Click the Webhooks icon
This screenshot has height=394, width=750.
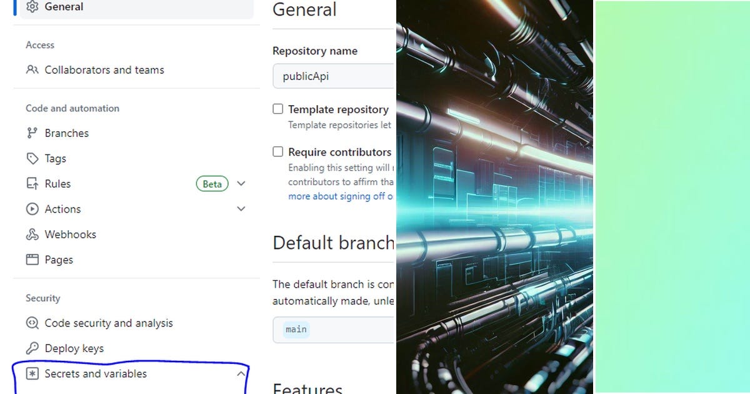pos(32,235)
